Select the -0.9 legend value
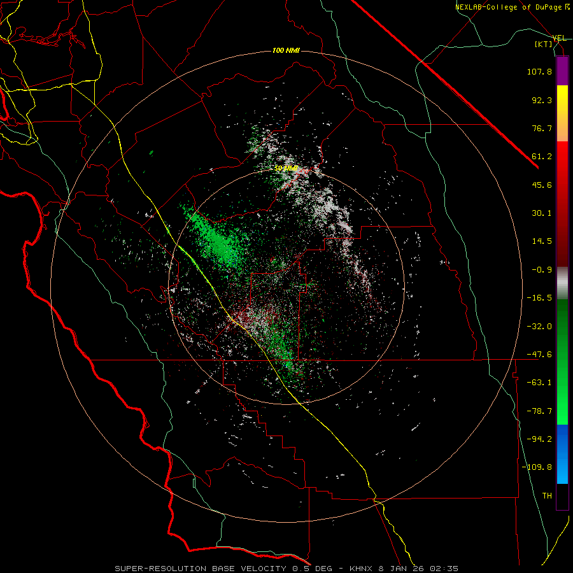The width and height of the screenshot is (573, 573). pyautogui.click(x=542, y=270)
